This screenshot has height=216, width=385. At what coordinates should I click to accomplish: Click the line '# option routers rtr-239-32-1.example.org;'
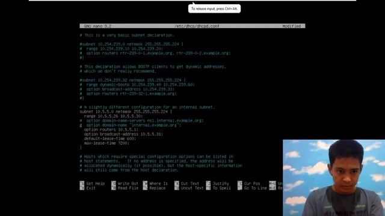click(x=128, y=94)
